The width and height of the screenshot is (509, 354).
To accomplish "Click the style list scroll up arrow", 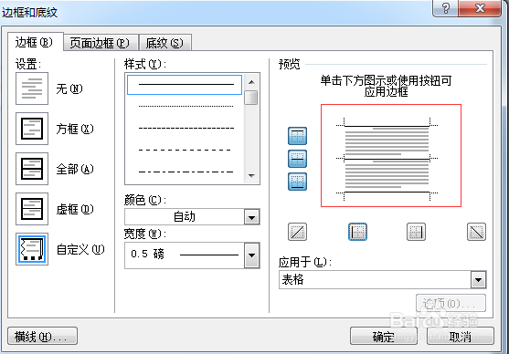I will pos(251,82).
